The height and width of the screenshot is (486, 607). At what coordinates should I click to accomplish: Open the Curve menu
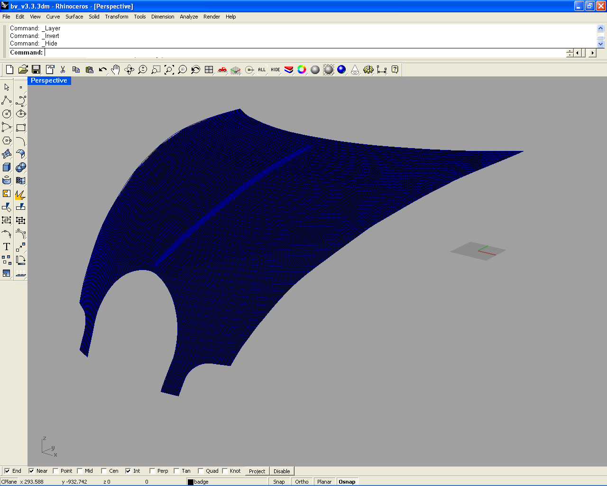(53, 17)
